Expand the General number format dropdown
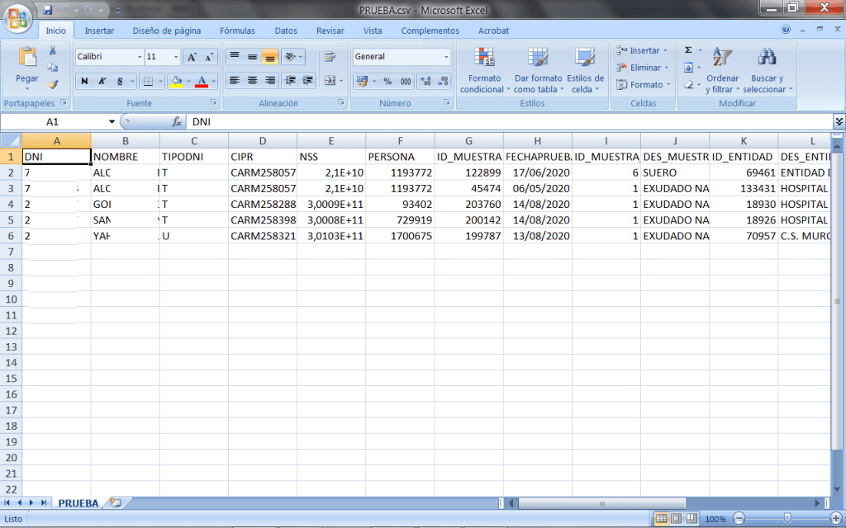 click(x=446, y=57)
